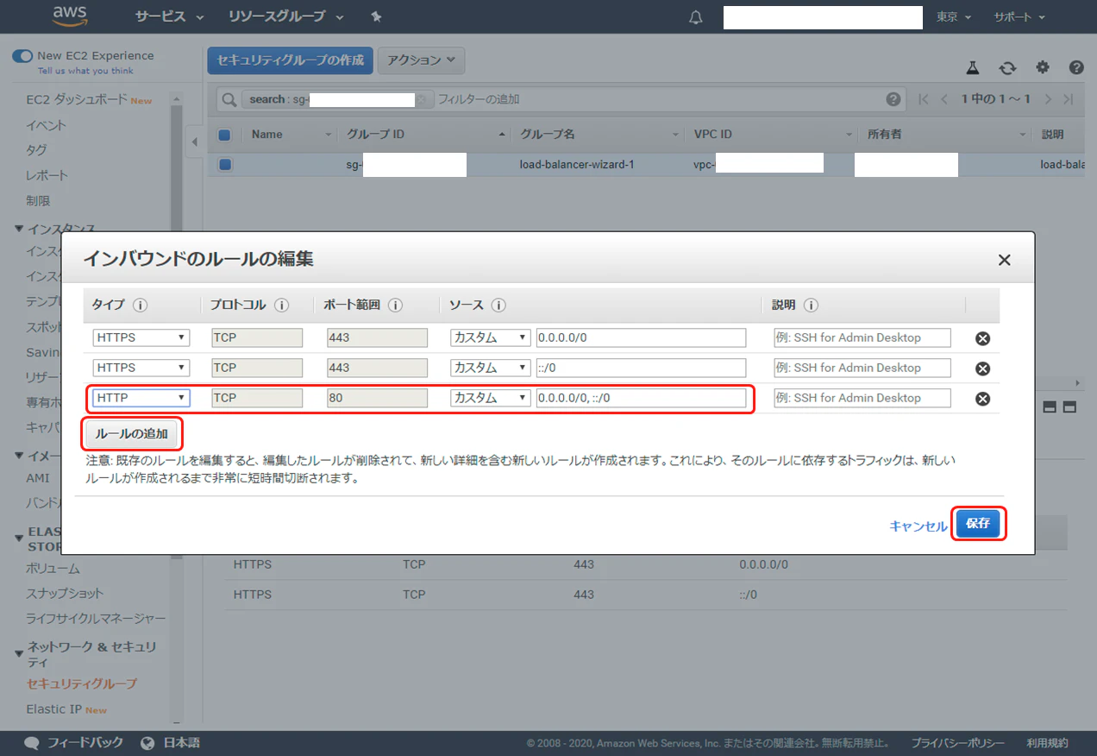Toggle New EC2 Experience switch
The width and height of the screenshot is (1097, 756).
(x=22, y=55)
